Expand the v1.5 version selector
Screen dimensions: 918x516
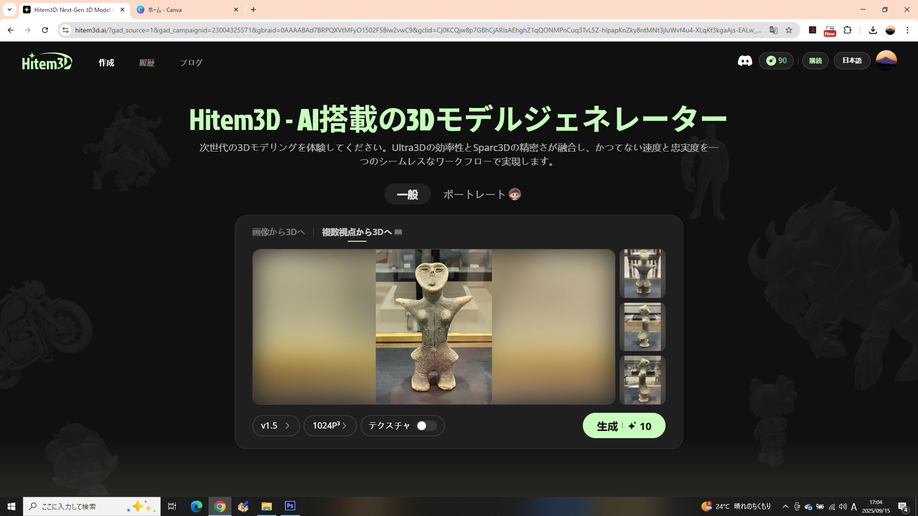[x=276, y=426]
